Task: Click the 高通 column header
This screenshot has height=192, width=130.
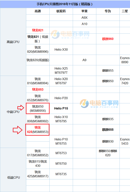Action: (x=38, y=11)
